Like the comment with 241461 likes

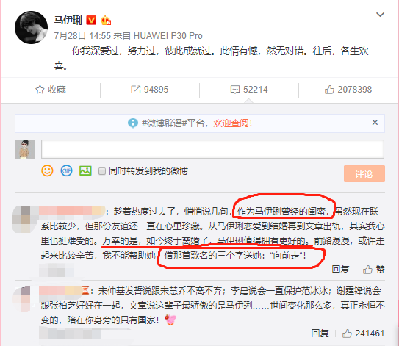point(363,334)
